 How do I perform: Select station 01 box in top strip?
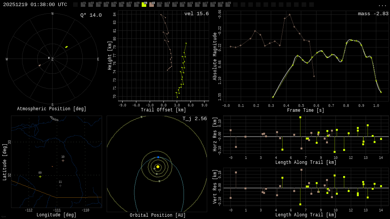tap(83, 5)
